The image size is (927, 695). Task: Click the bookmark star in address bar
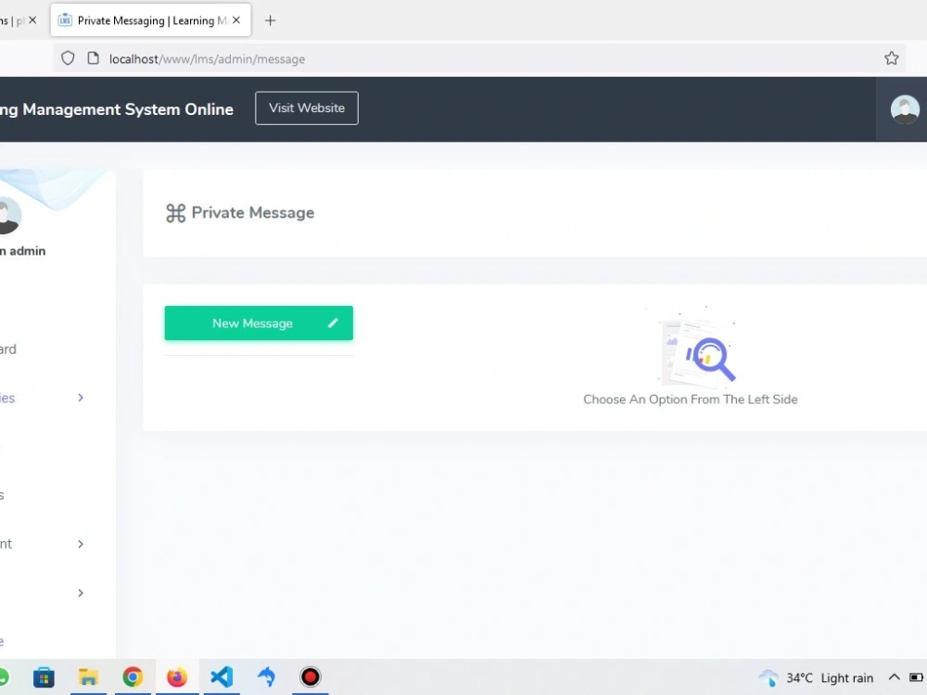click(x=891, y=57)
